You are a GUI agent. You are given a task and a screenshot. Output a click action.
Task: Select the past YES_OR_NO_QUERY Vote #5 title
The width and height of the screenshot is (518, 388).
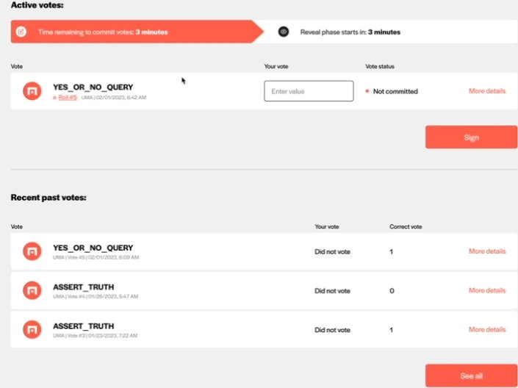[93, 248]
